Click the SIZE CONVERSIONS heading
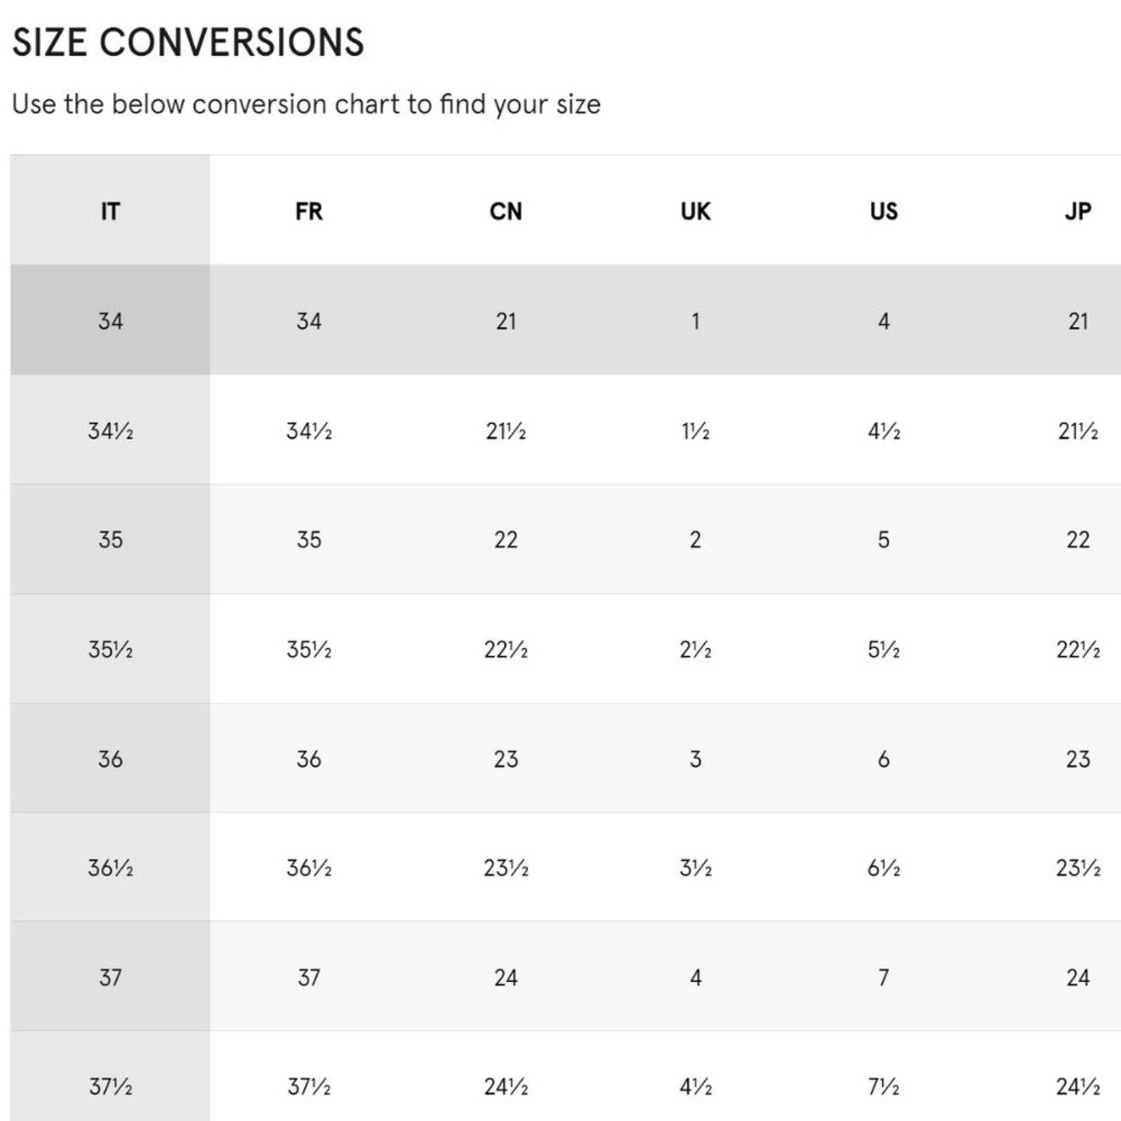This screenshot has width=1121, height=1121. [x=188, y=42]
